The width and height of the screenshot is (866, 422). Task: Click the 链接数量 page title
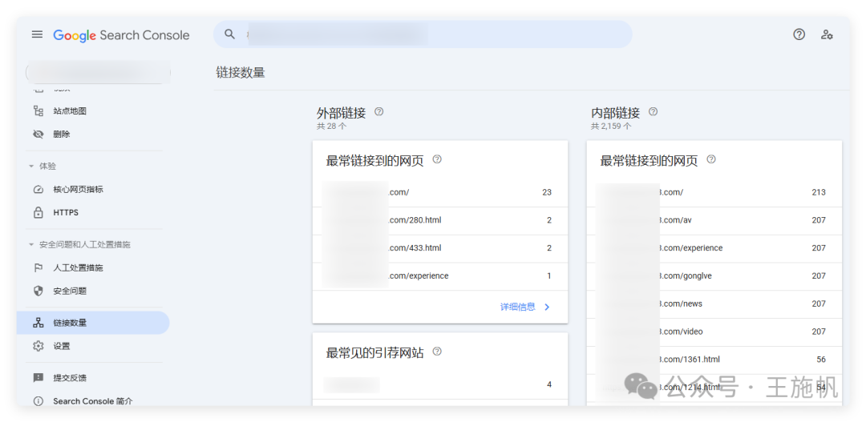point(241,72)
